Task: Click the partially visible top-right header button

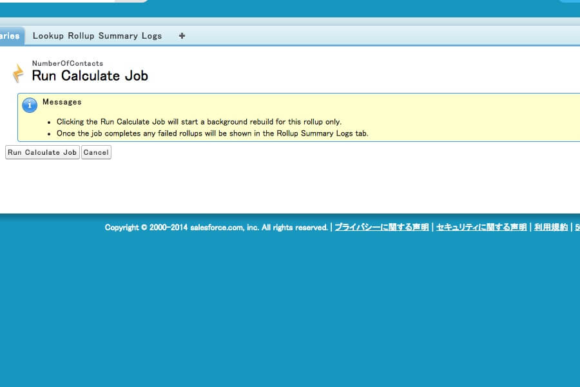Action: coord(569,1)
